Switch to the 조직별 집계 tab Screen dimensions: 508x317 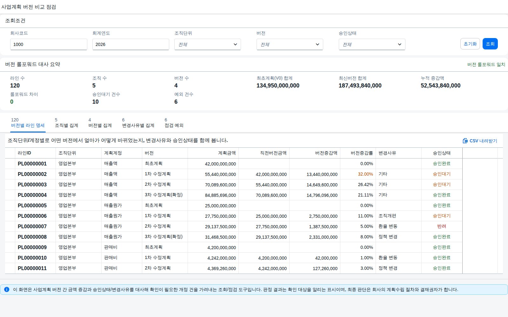tap(66, 123)
